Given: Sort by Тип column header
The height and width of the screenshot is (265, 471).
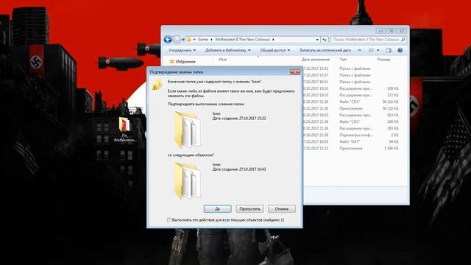Looking at the screenshot, I should (343, 60).
